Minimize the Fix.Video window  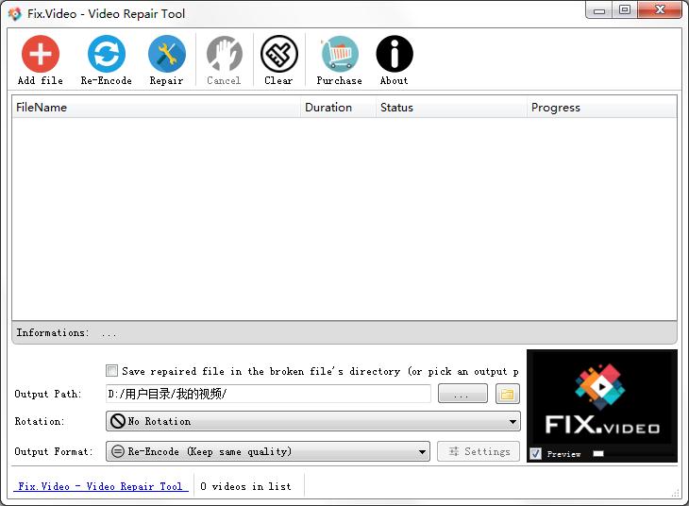pos(599,10)
